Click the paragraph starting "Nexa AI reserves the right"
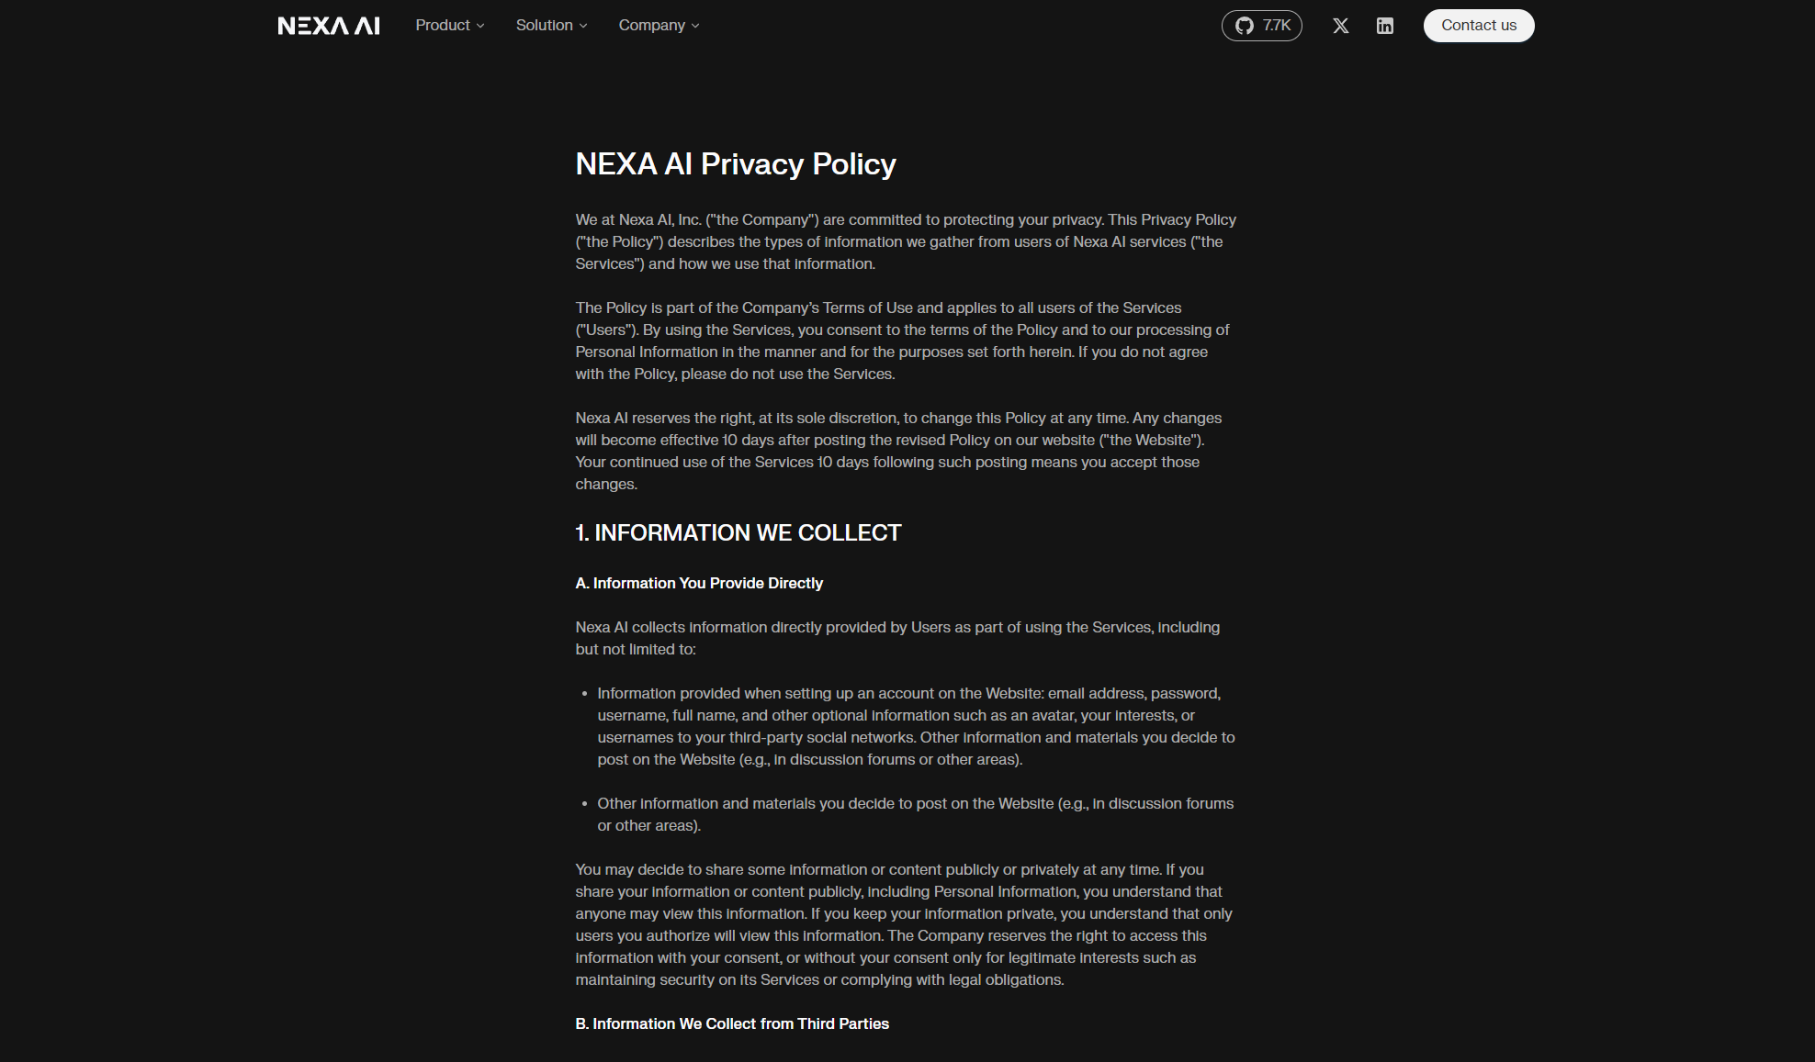The image size is (1815, 1062). point(897,451)
